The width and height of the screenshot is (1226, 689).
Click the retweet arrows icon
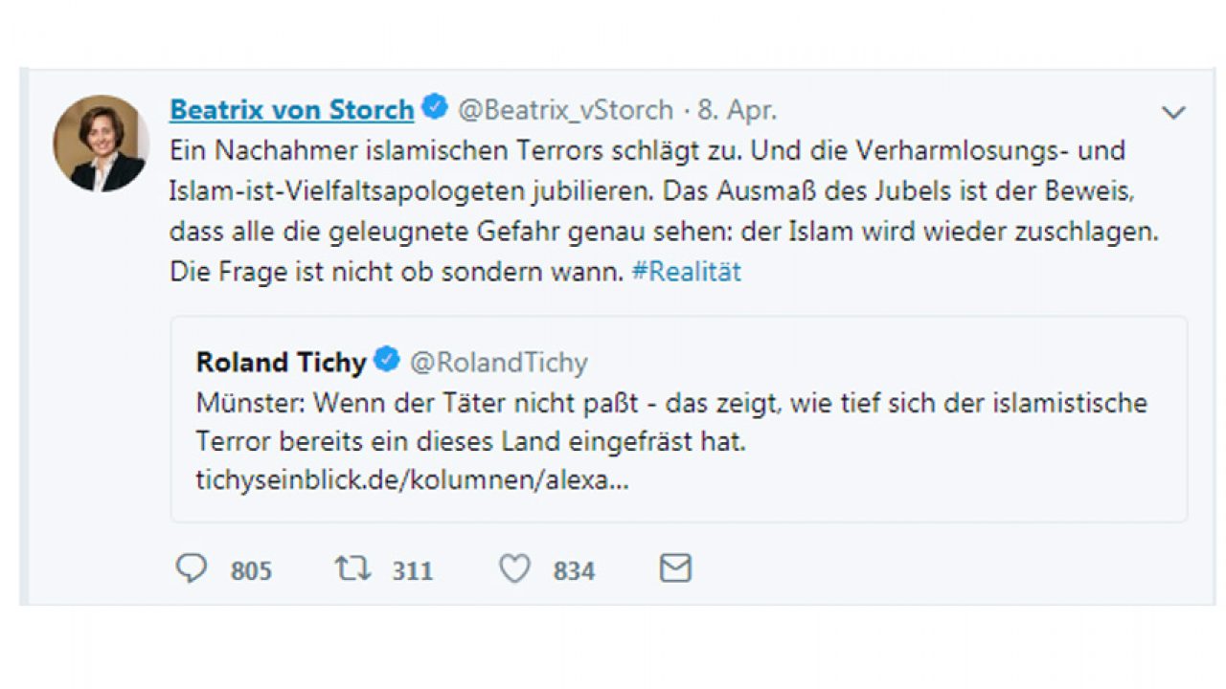(352, 569)
